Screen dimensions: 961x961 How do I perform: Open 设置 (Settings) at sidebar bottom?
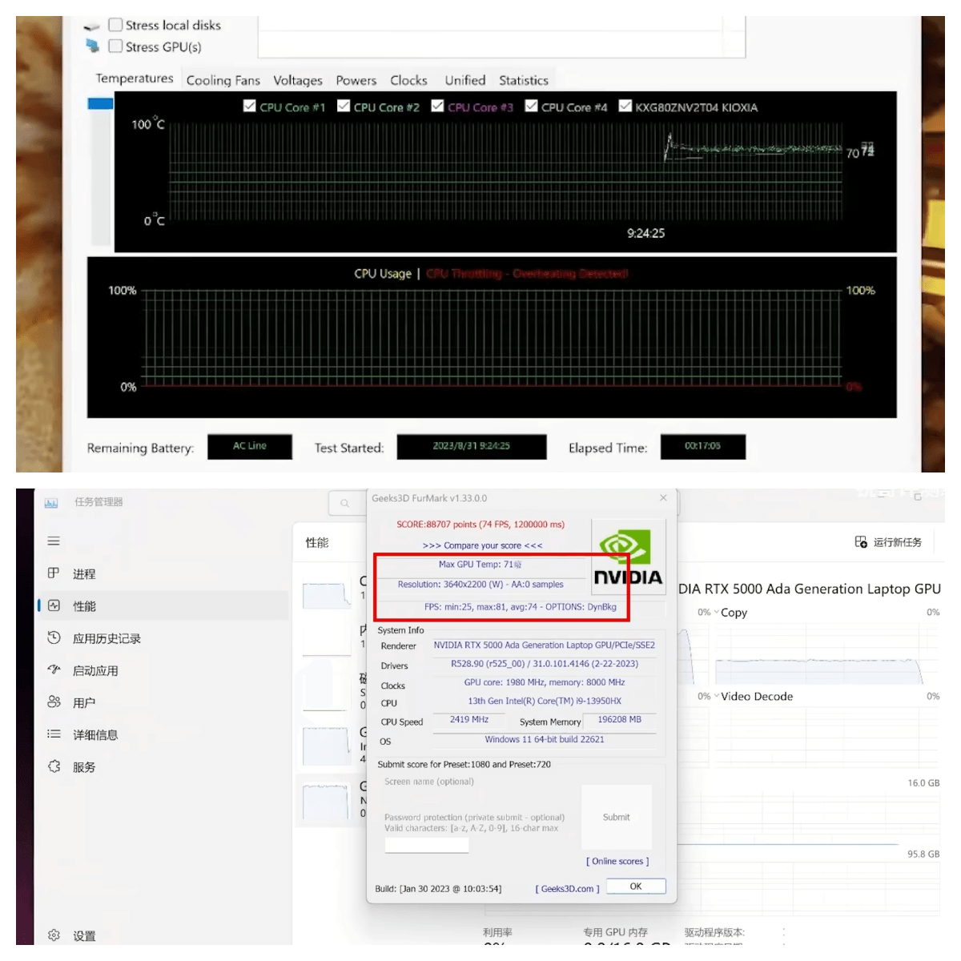click(84, 935)
